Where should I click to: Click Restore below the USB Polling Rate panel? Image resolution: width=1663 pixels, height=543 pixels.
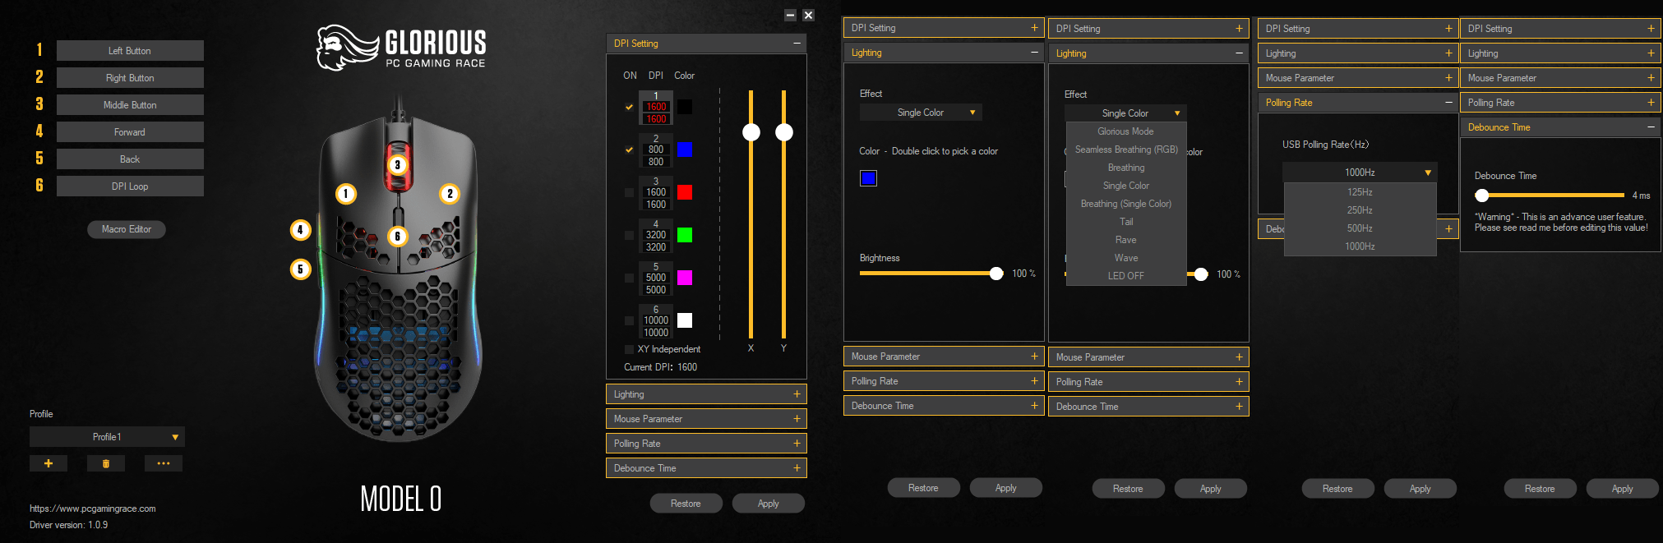tap(1337, 489)
